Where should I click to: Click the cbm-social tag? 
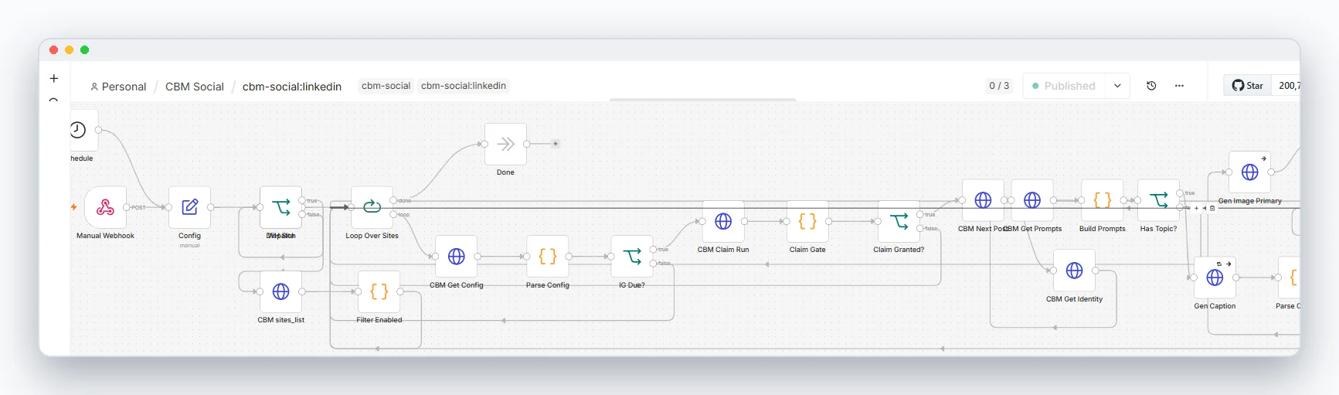tap(386, 86)
